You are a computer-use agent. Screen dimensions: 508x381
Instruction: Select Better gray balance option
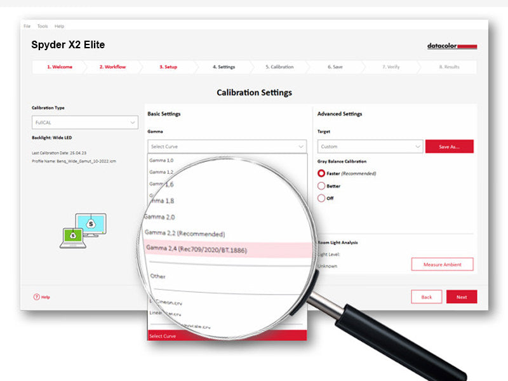click(x=321, y=186)
